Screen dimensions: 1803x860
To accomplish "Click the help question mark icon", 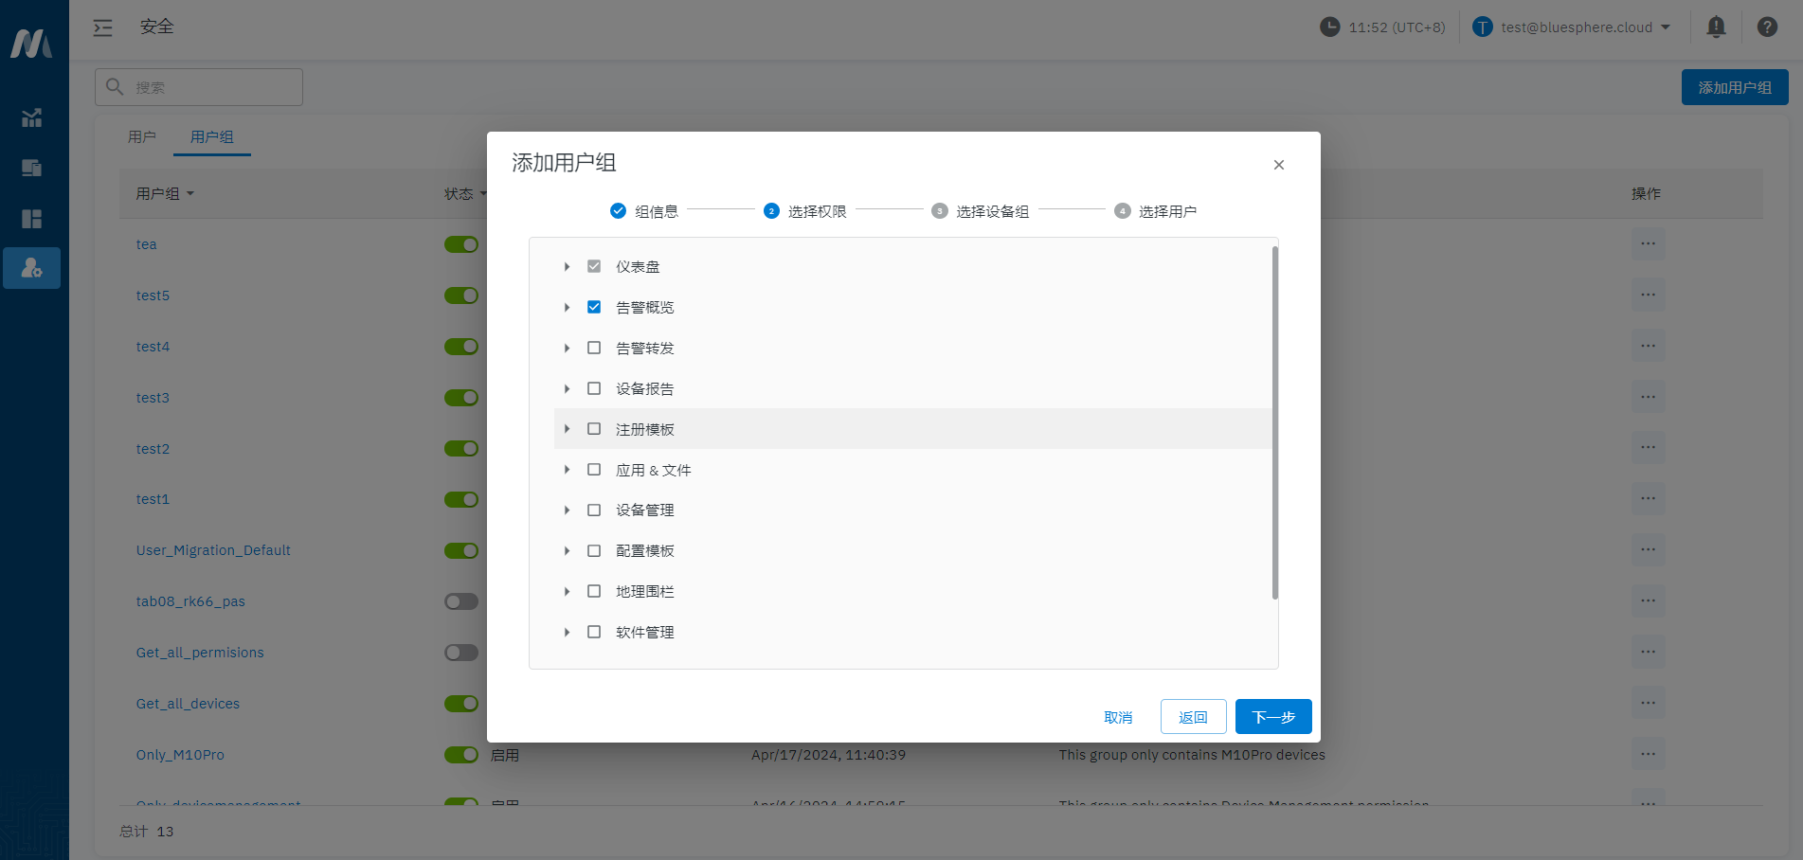I will 1766,27.
